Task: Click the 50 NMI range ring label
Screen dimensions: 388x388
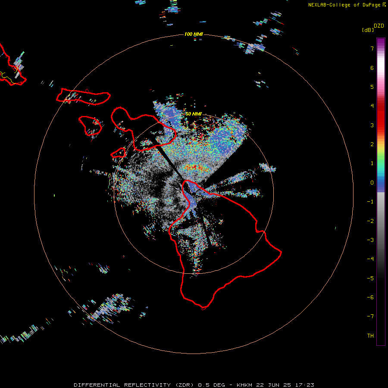Action: tap(194, 114)
